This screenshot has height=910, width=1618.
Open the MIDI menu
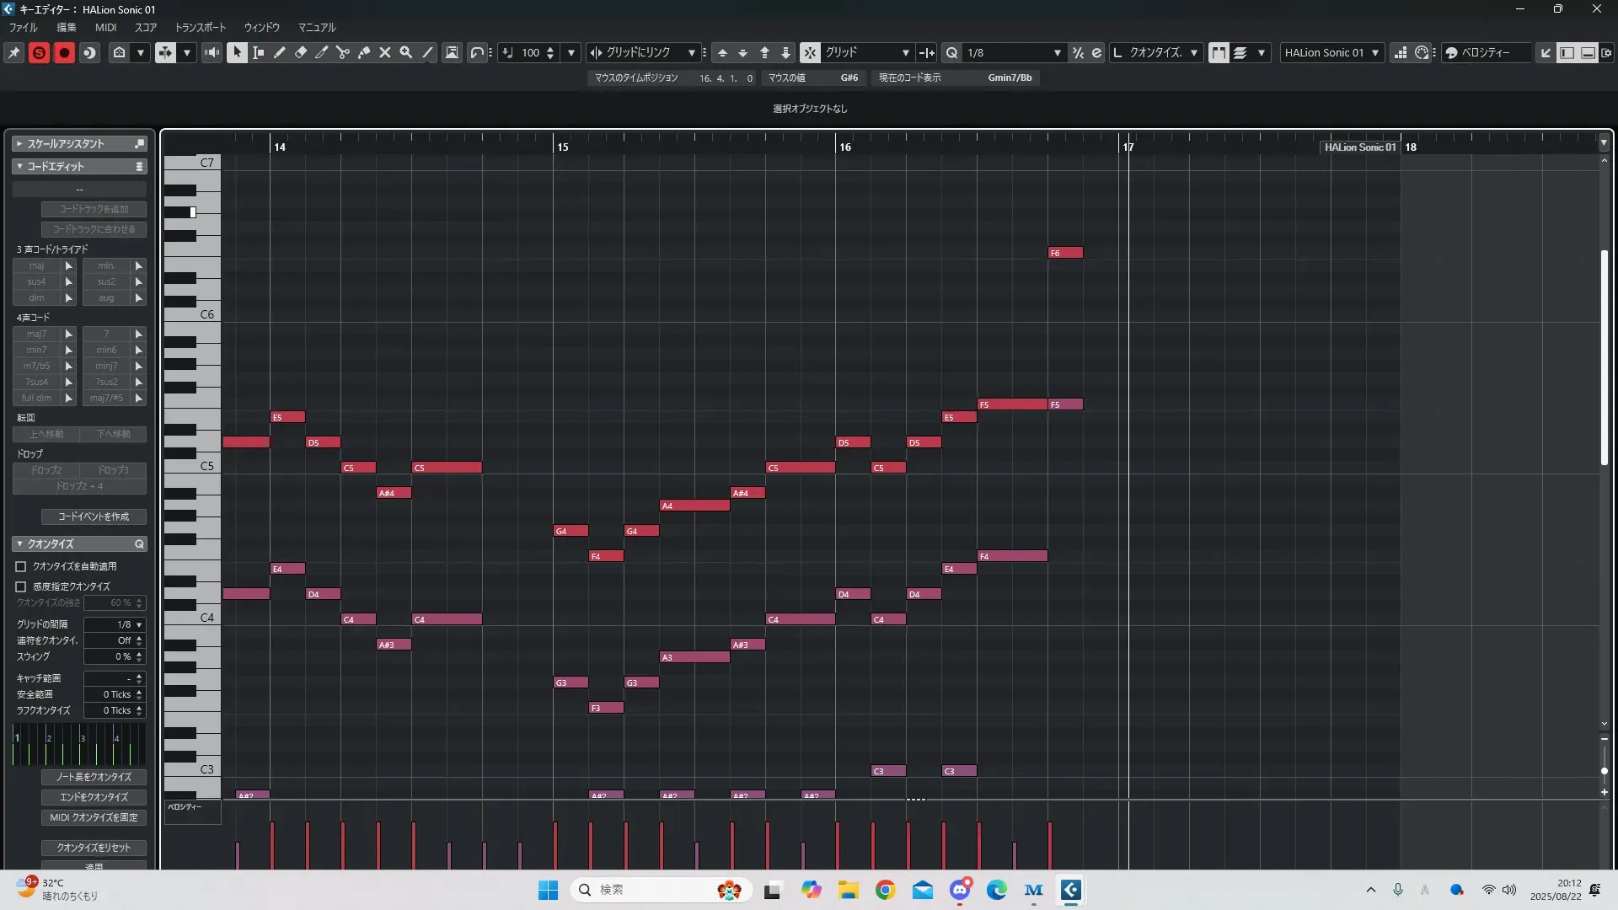click(105, 27)
